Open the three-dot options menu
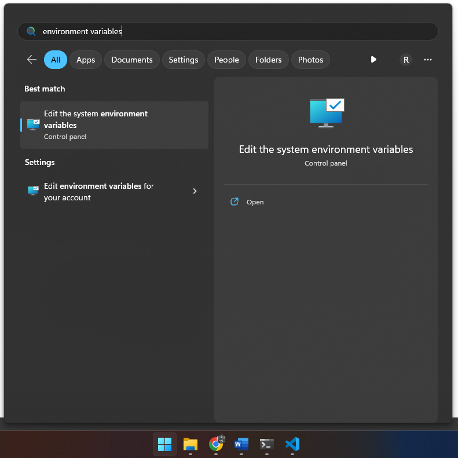Screen dimensions: 458x458 pos(428,60)
